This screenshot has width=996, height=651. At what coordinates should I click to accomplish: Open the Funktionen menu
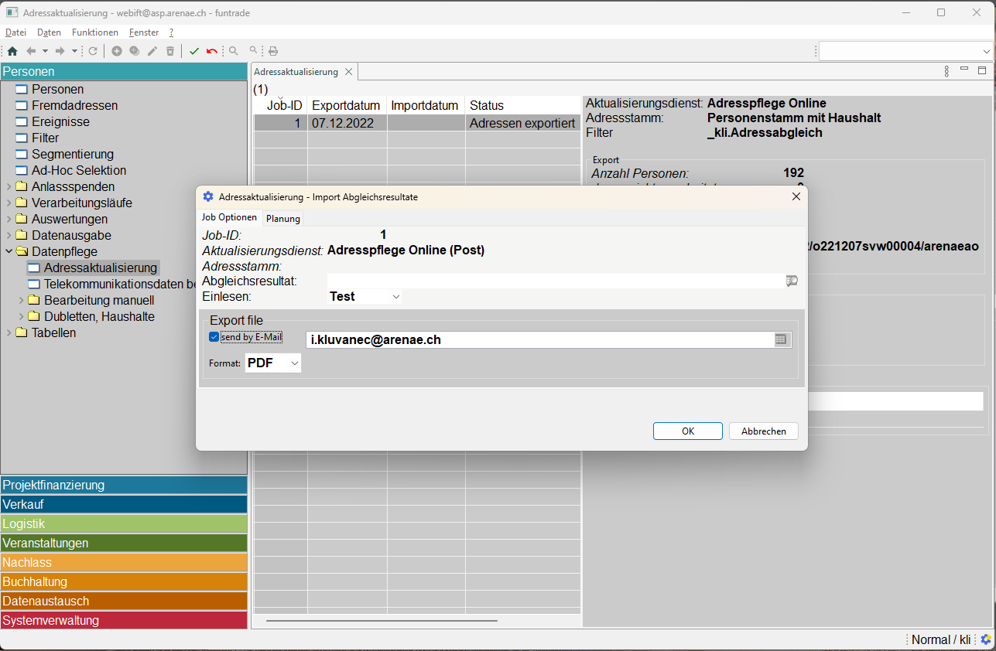(94, 32)
